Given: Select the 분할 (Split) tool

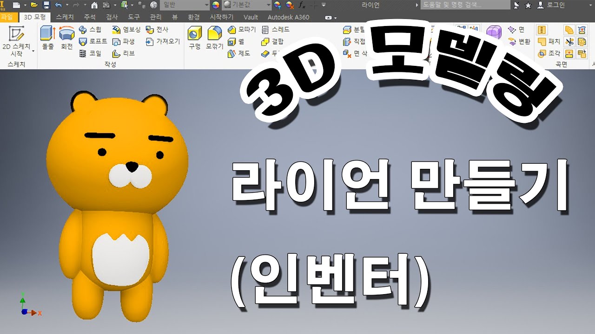Looking at the screenshot, I should coord(354,29).
